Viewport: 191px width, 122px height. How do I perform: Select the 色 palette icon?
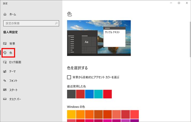point(5,53)
